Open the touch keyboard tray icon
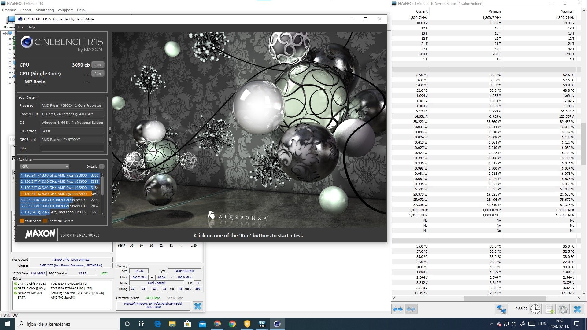 click(x=532, y=324)
